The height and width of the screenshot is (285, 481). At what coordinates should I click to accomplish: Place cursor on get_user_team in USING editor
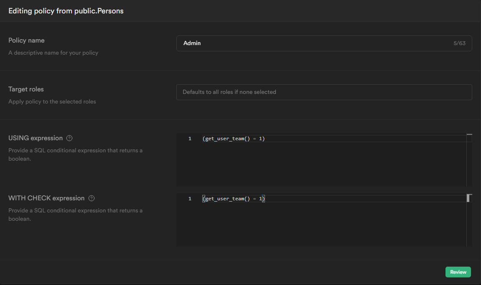click(x=224, y=139)
